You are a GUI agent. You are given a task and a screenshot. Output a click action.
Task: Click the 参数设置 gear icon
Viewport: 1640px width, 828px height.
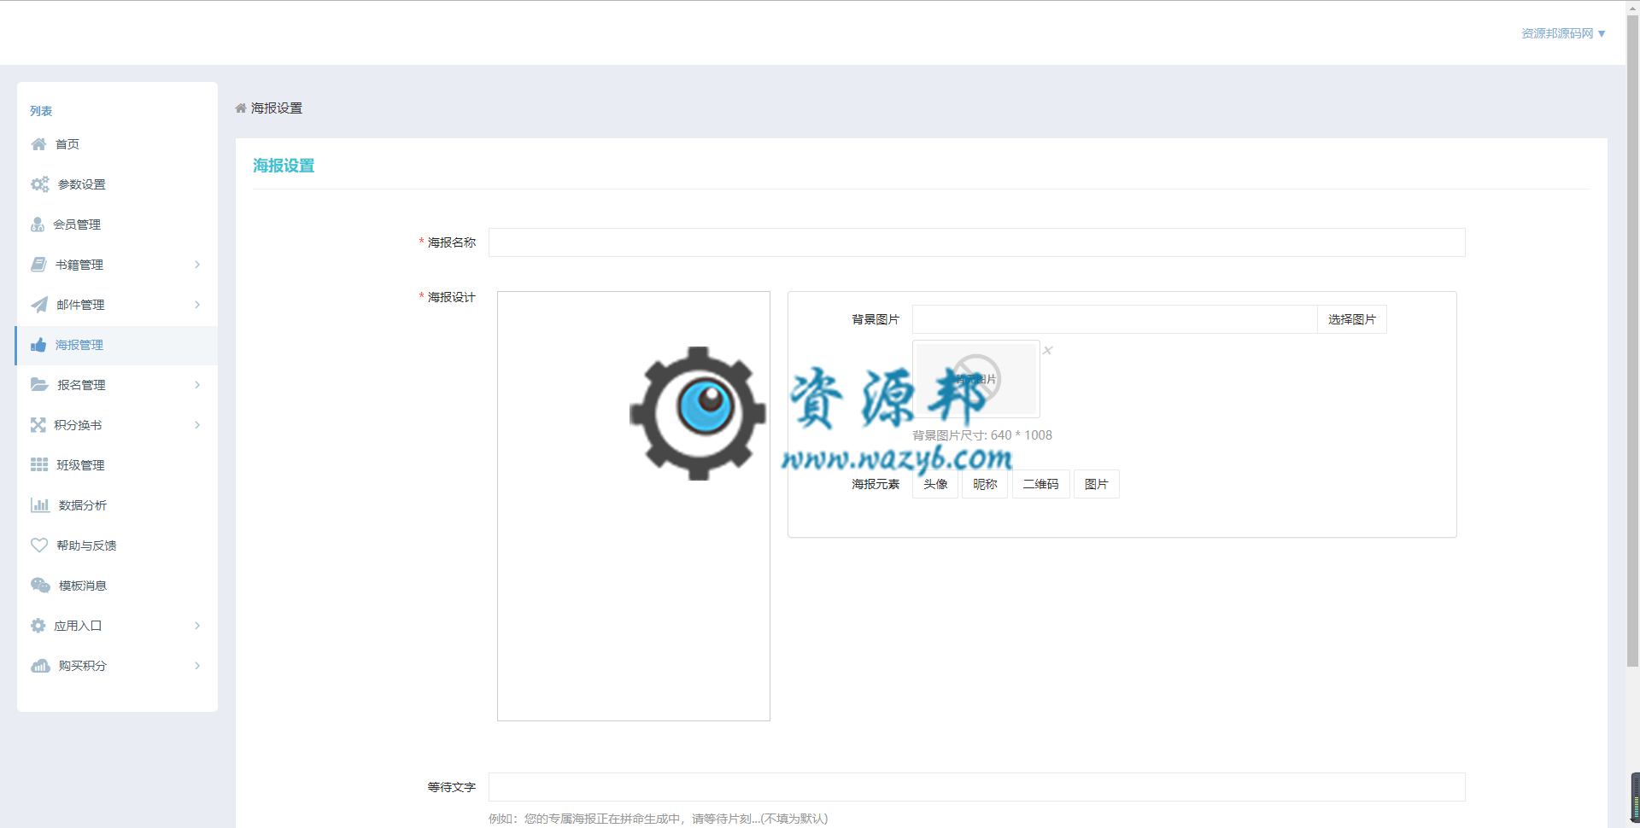(39, 184)
